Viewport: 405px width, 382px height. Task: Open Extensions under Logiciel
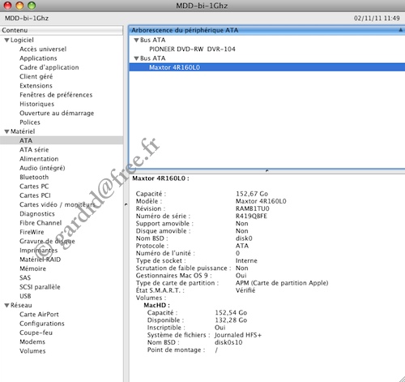pyautogui.click(x=36, y=86)
